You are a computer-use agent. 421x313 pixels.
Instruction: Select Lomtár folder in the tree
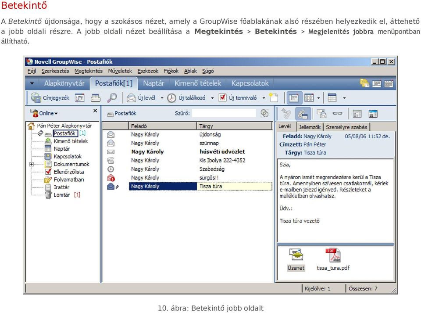coord(61,195)
